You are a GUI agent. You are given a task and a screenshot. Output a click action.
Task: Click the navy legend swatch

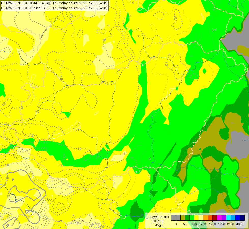tap(242, 218)
